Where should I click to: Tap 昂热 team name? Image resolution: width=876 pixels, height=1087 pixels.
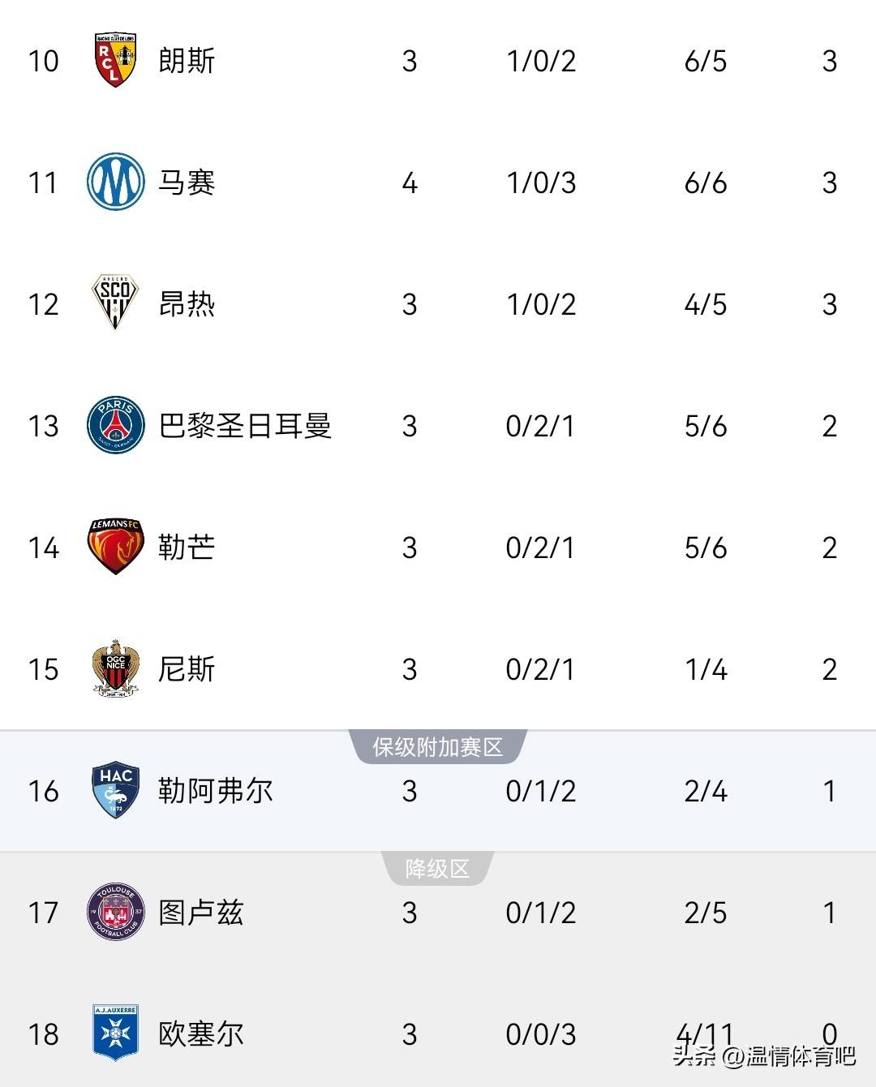coord(187,304)
